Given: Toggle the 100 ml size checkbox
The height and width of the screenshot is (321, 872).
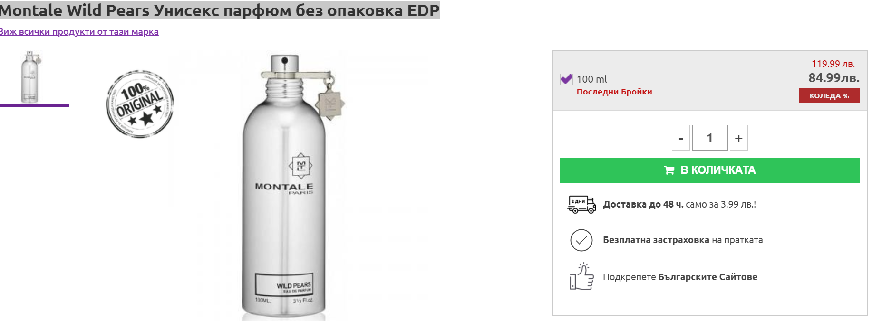Looking at the screenshot, I should 566,79.
